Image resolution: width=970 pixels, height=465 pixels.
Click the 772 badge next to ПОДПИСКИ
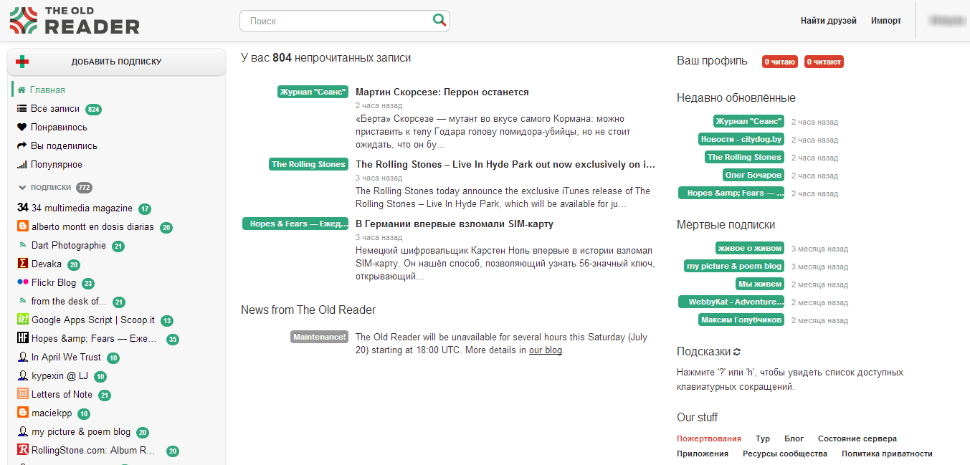coord(84,188)
